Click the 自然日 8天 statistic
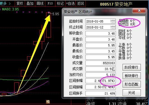This screenshot has width=149, height=105. click(x=127, y=24)
